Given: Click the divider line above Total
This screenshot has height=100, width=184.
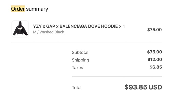Looking at the screenshot, I should click(117, 76).
